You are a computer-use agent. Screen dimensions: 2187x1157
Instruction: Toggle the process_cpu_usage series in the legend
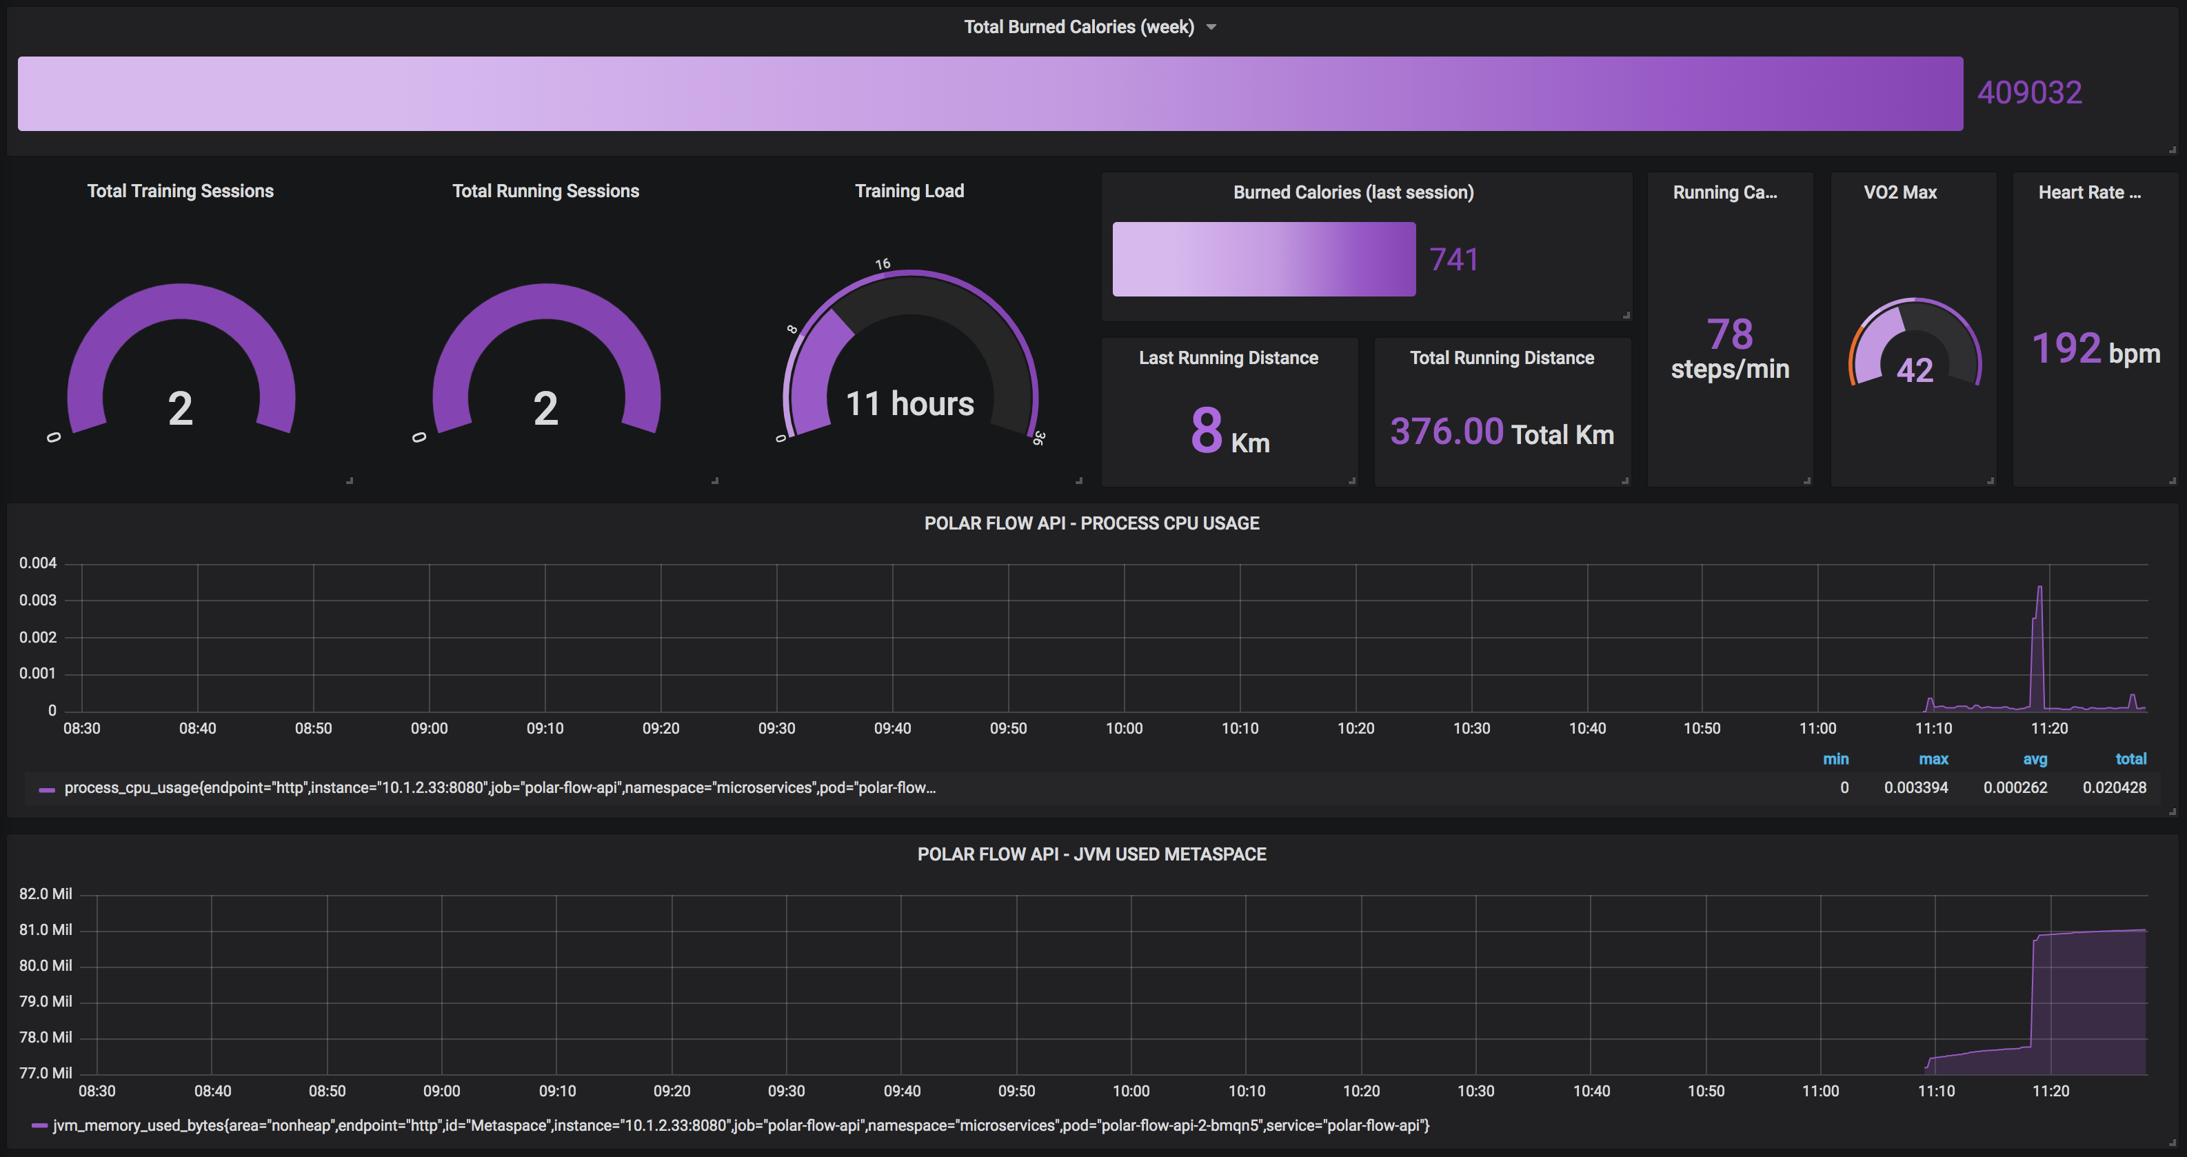[x=499, y=787]
